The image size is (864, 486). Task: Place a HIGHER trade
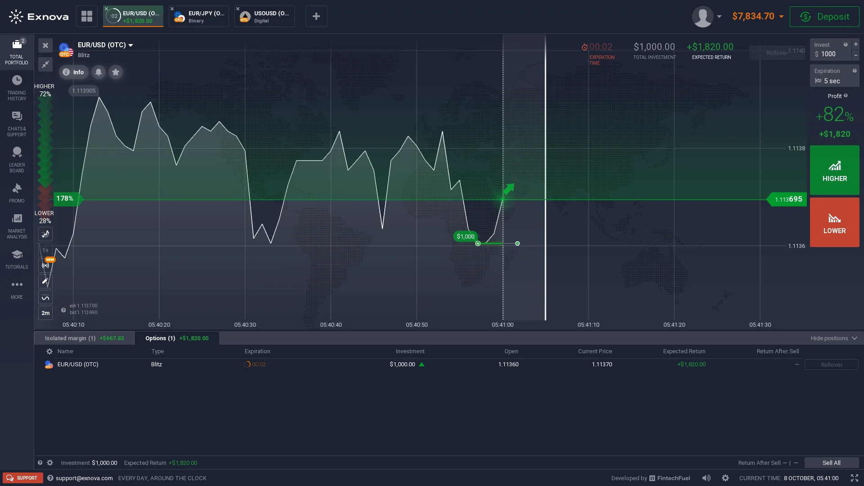(x=835, y=170)
